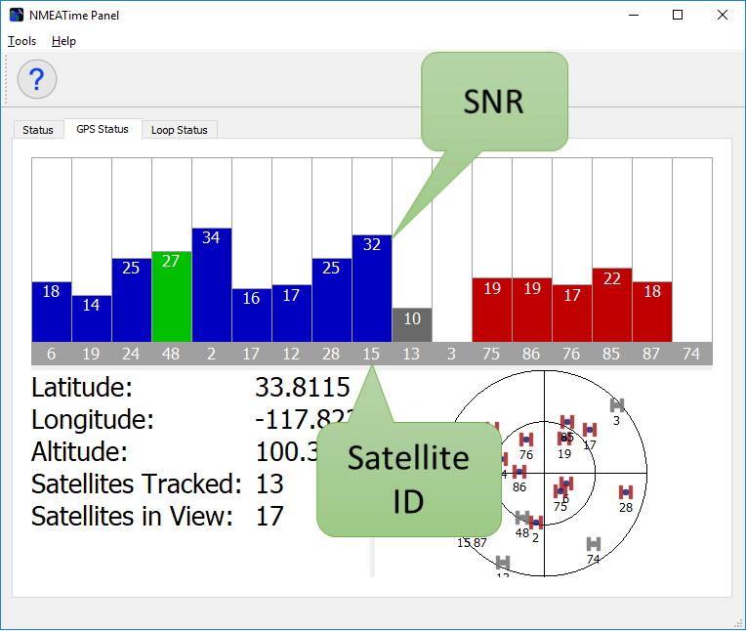Click the Latitude value 33.8115
746x631 pixels.
click(303, 387)
